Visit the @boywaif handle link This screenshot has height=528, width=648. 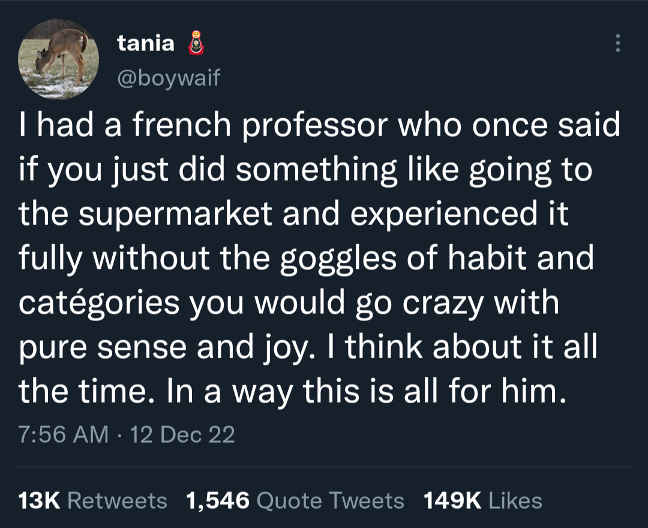[x=169, y=77]
